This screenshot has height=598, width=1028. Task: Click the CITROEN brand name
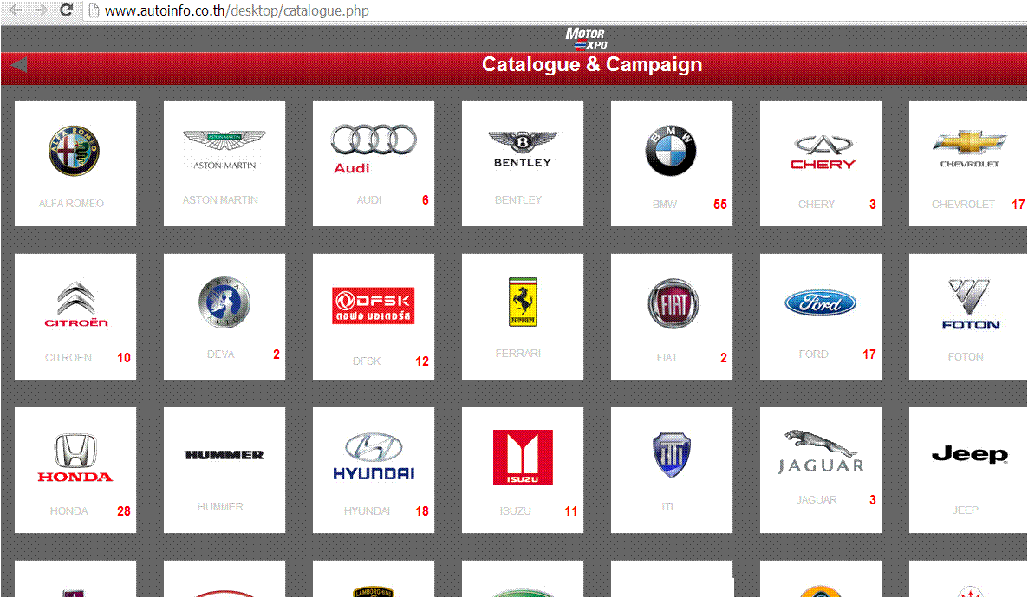[68, 358]
